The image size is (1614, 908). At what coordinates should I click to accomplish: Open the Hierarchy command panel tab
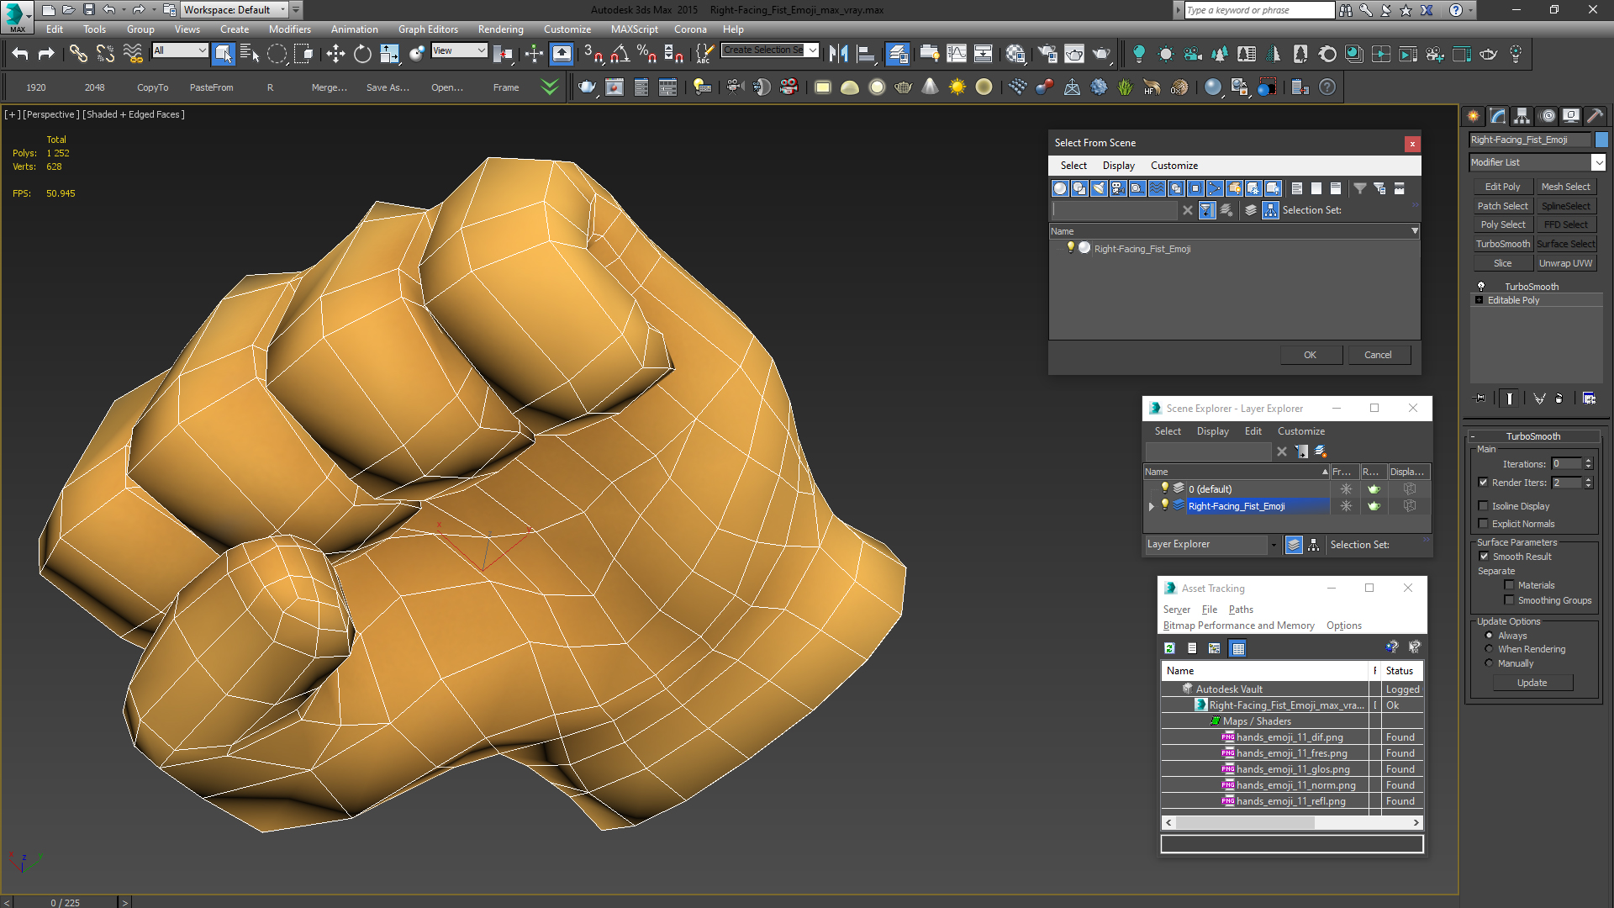1522,116
